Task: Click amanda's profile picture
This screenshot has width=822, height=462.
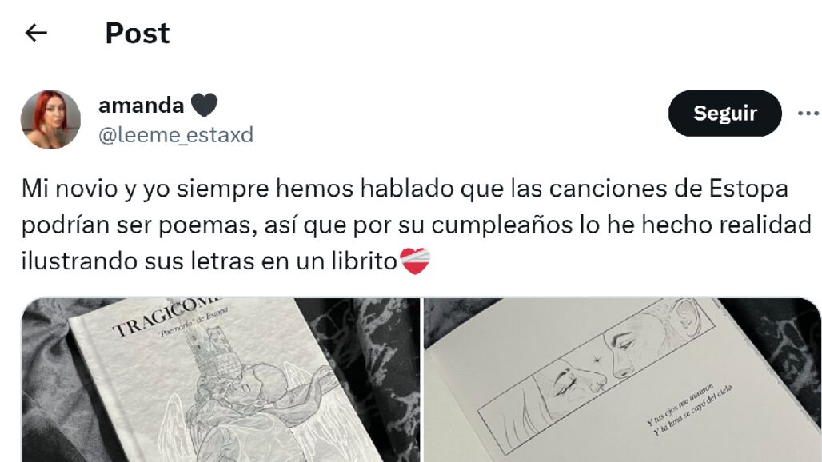Action: (x=50, y=119)
